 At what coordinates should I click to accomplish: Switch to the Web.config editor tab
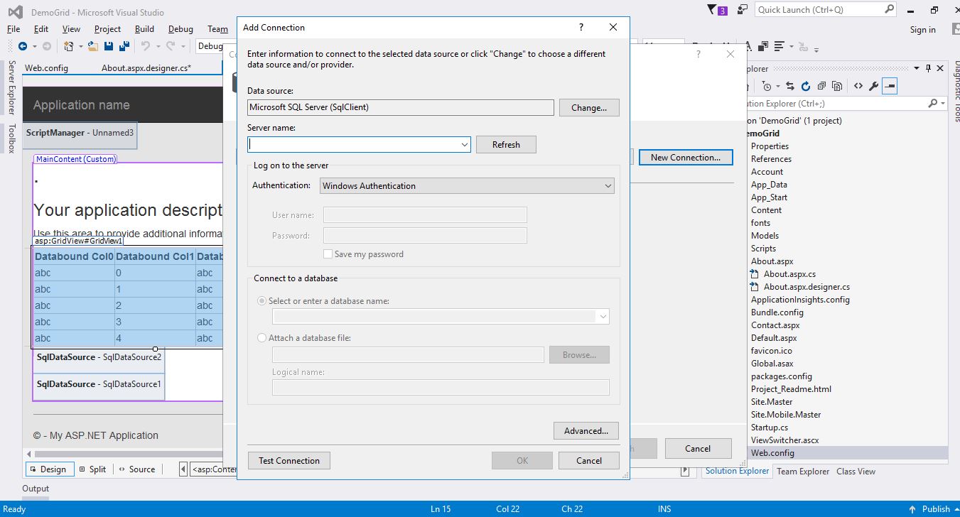[x=46, y=67]
